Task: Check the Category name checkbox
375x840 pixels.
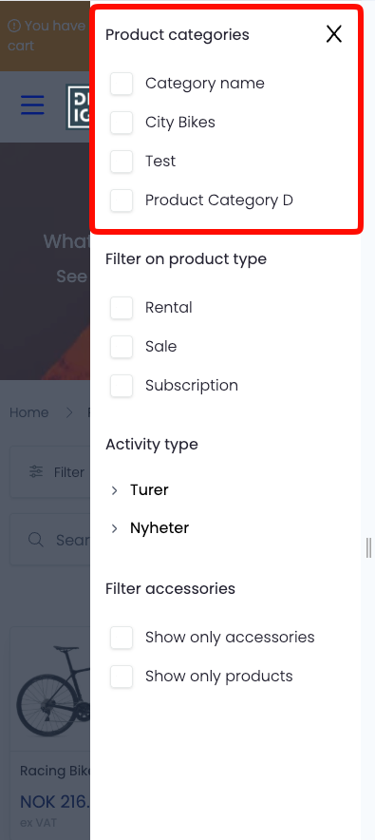Action: tap(122, 84)
